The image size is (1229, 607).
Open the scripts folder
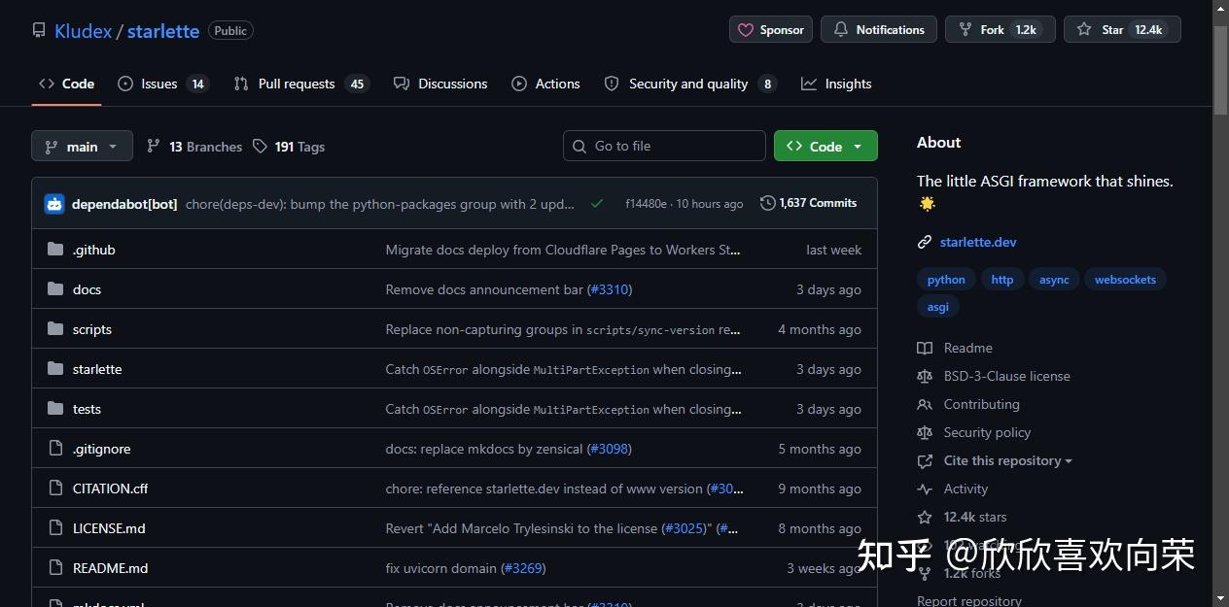[x=92, y=329]
